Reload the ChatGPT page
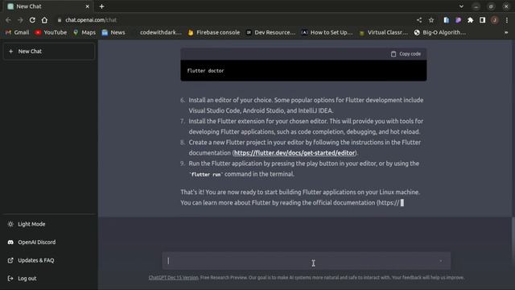This screenshot has width=515, height=290. pyautogui.click(x=32, y=20)
